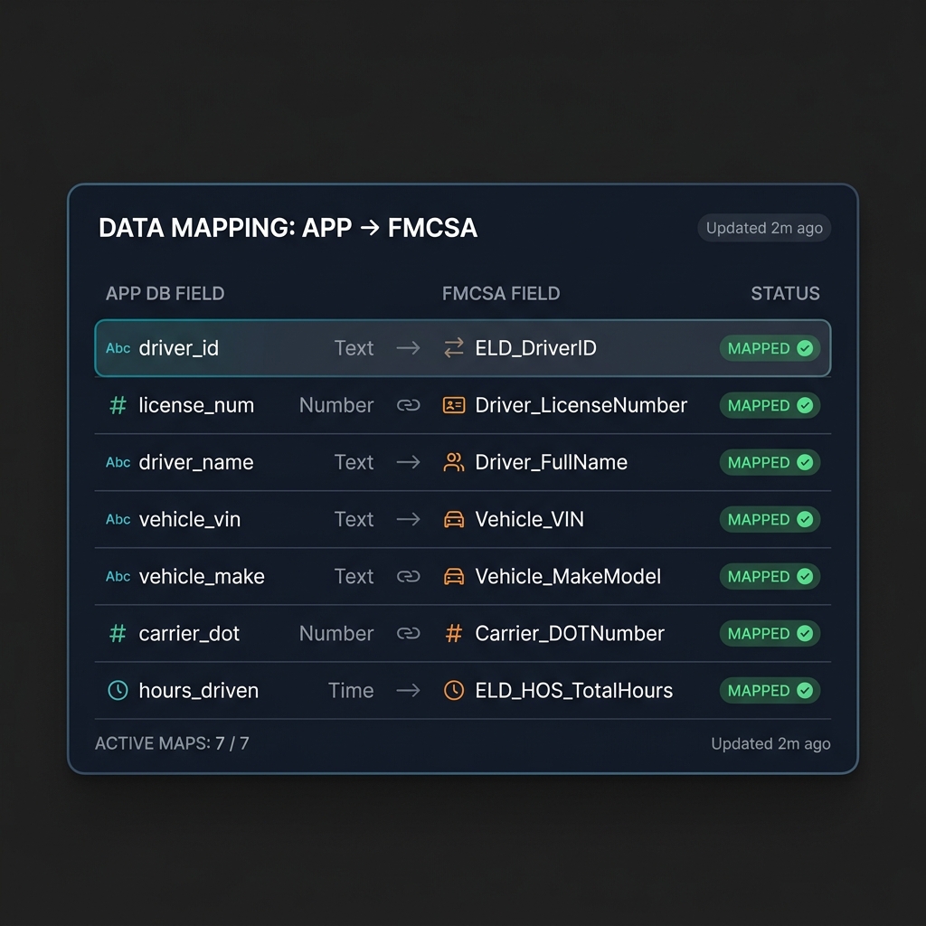Click the car icon beside Vehicle_MakeModel
926x926 pixels.
454,576
